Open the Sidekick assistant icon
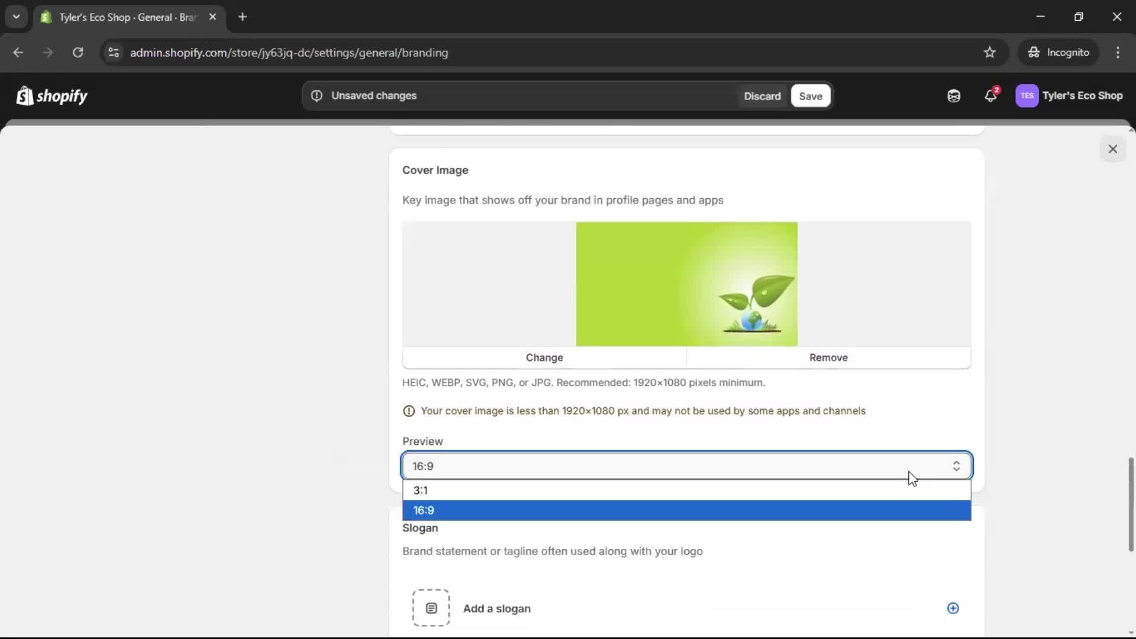The image size is (1136, 639). (954, 96)
